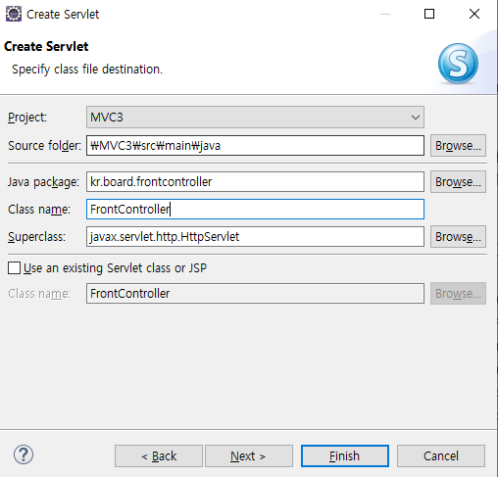Screen dimensions: 498x477
Task: Focus the Source folder text field
Action: [x=255, y=146]
